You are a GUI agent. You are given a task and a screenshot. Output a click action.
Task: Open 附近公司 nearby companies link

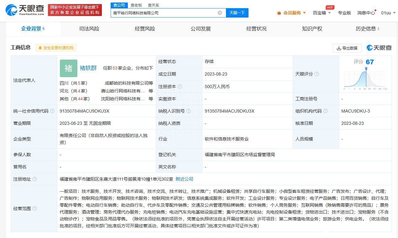coord(184,179)
